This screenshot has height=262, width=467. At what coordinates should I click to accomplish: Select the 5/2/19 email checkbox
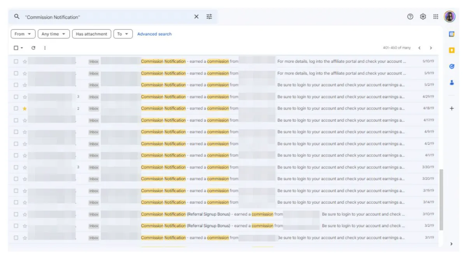[x=16, y=85]
